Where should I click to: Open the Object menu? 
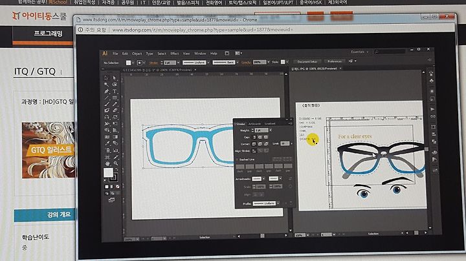pos(137,54)
